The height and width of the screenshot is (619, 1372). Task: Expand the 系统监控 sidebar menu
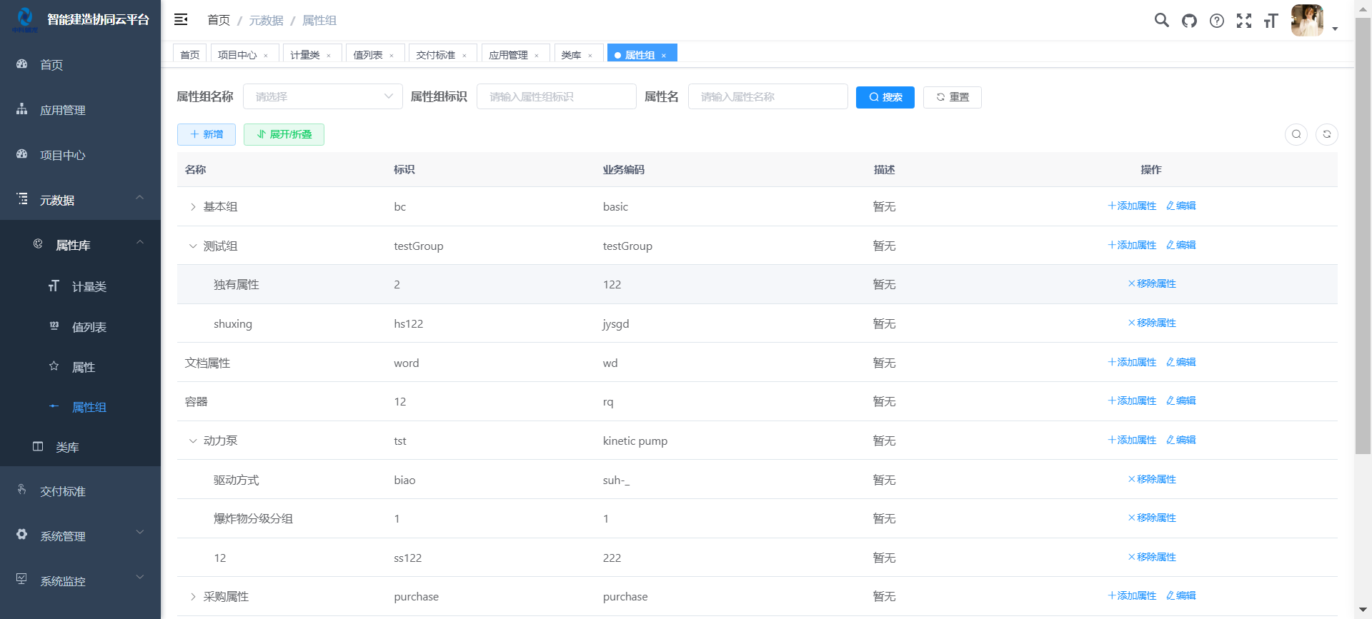point(80,581)
